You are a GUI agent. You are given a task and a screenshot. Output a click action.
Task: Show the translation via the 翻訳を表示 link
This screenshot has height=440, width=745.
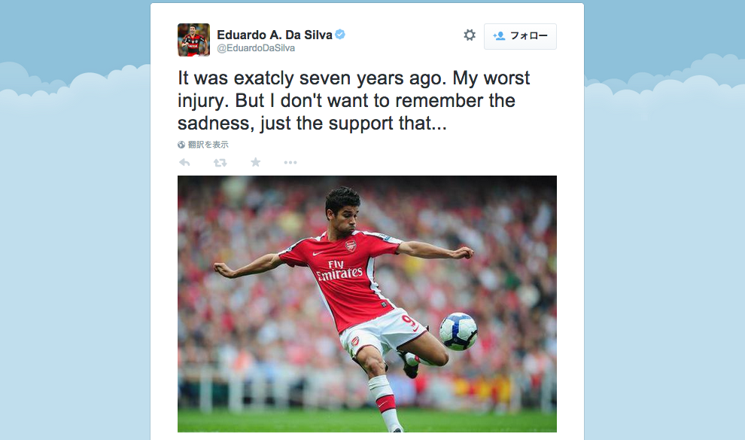pyautogui.click(x=208, y=145)
